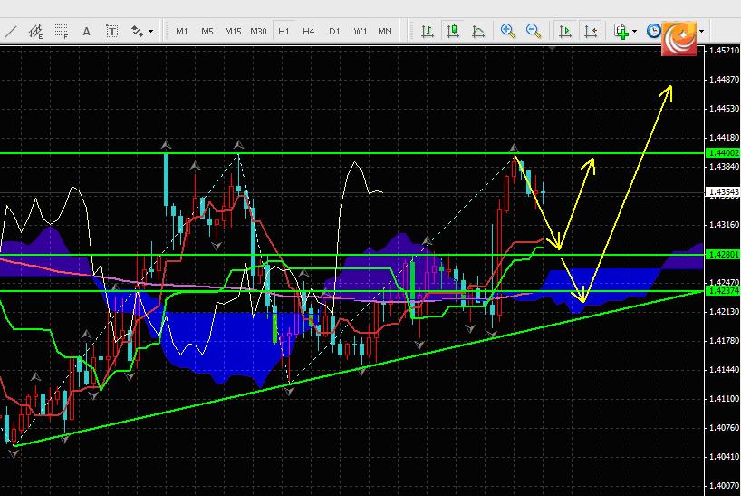Viewport: 741px width, 496px height.
Task: Zoom in on the chart
Action: point(508,31)
